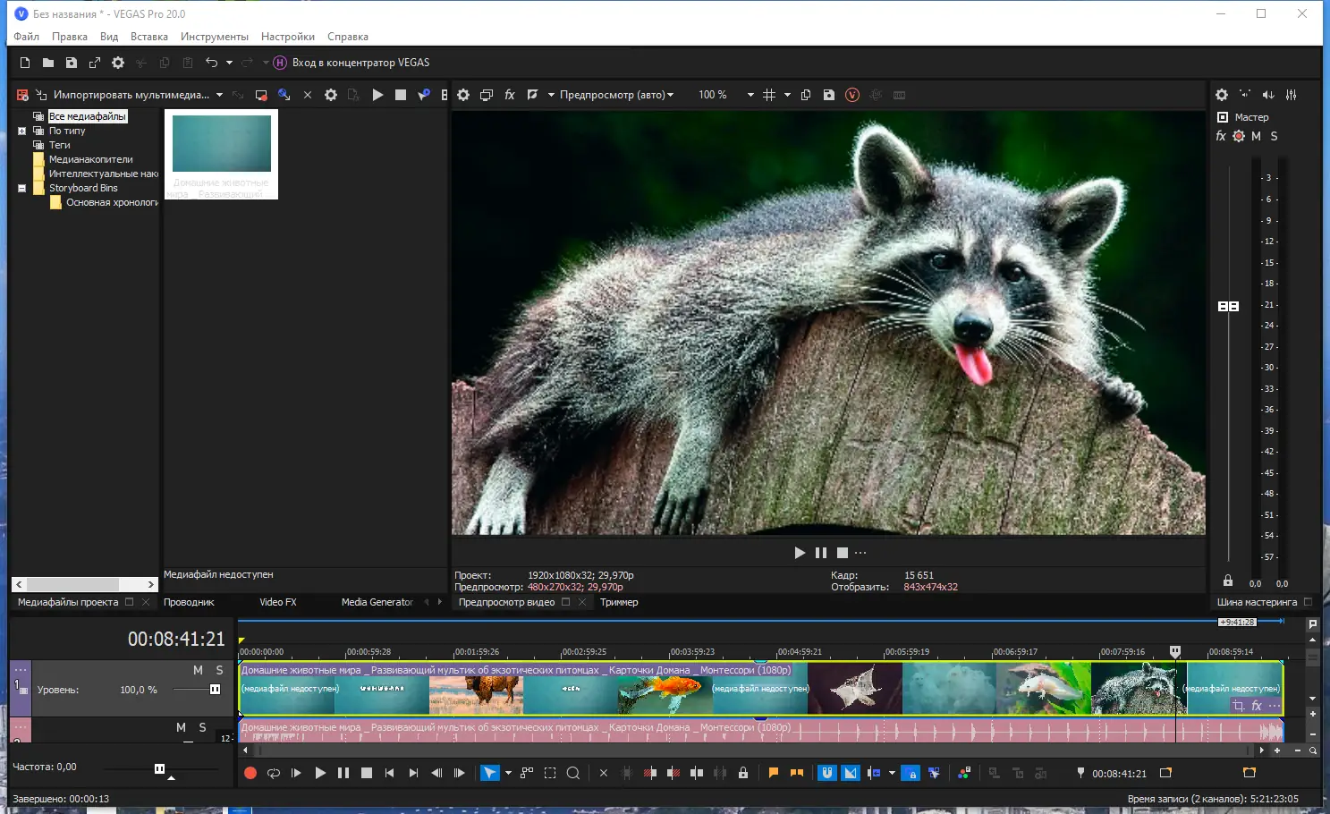Viewport: 1330px width, 814px height.
Task: Toggle loop playback in the timeline transport
Action: [x=274, y=773]
